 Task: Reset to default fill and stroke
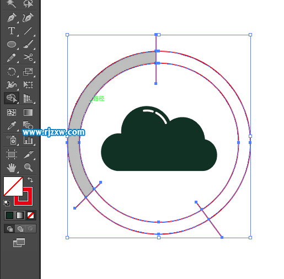click(x=7, y=203)
